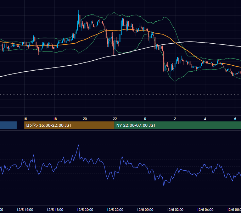241x213 pixels.
Task: Click the 12/5 16:00 time label
Action: [x=25, y=209]
